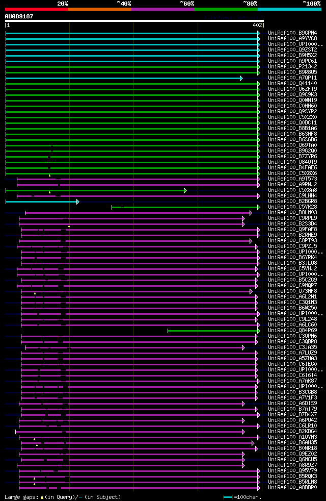Image resolution: width=326 pixels, height=501 pixels.
Task: Select the UniRef100_C9RPL9 label
Action: [x=292, y=218]
